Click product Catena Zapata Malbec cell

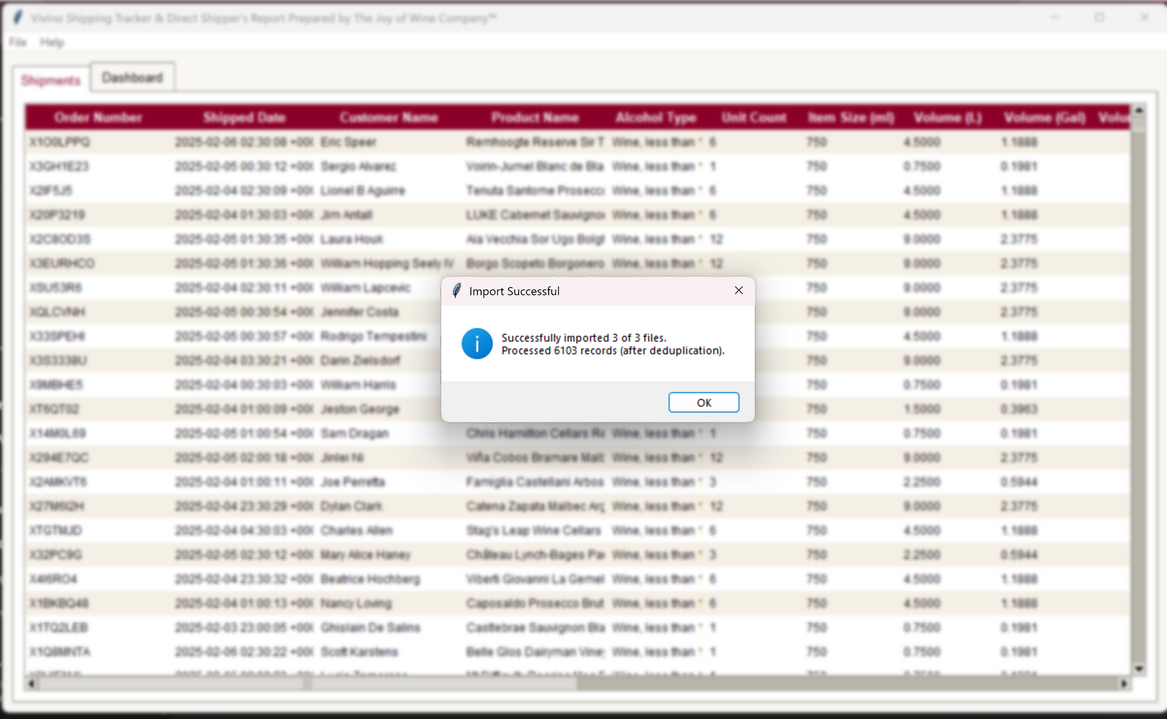(x=536, y=506)
